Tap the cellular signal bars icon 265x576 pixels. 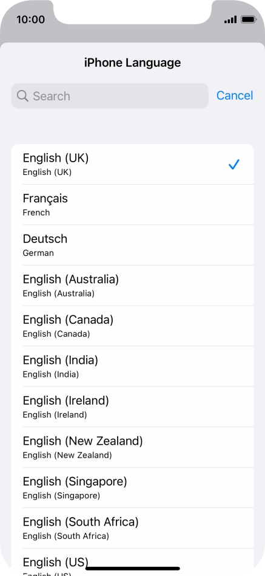coord(230,19)
